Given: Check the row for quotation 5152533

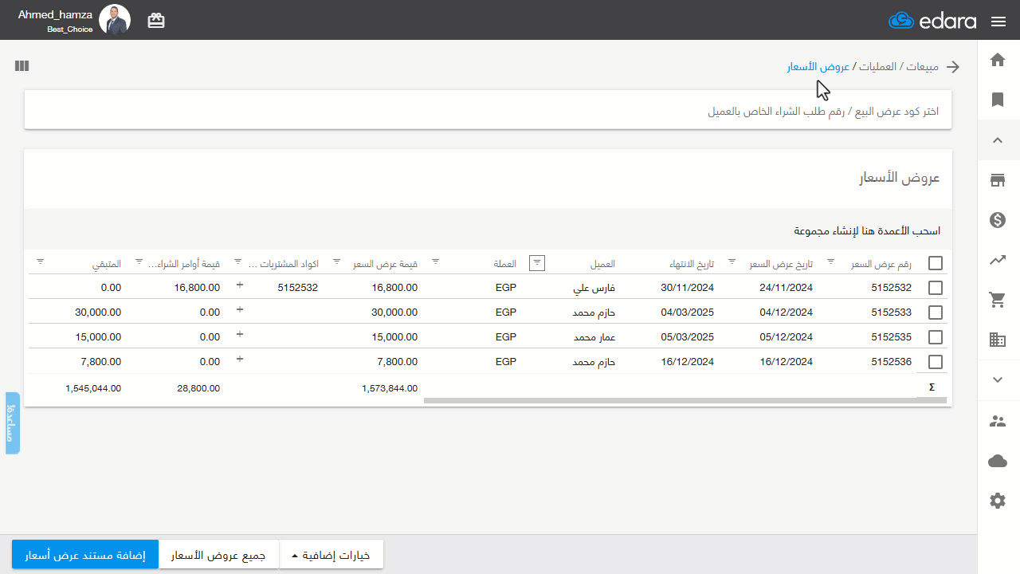Looking at the screenshot, I should coord(936,313).
